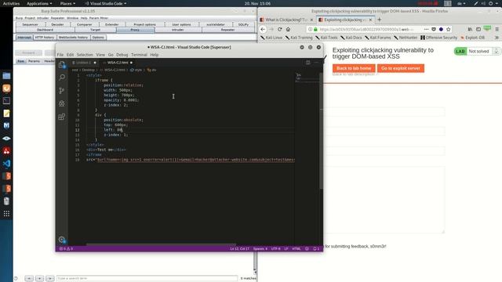502x282 pixels.
Task: Open Burp HTTP history tab
Action: [x=45, y=38]
